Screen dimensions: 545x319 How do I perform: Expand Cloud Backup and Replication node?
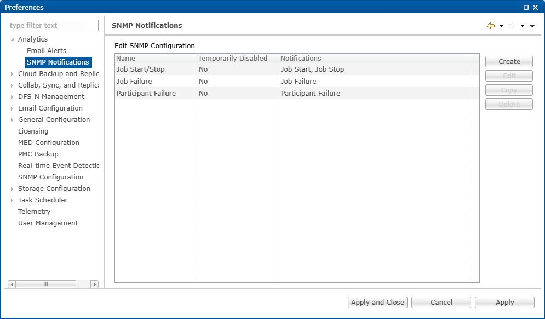pos(12,74)
